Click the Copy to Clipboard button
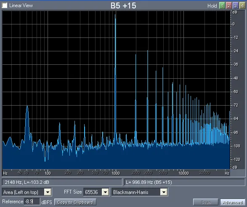The height and width of the screenshot is (207, 247). pyautogui.click(x=75, y=202)
